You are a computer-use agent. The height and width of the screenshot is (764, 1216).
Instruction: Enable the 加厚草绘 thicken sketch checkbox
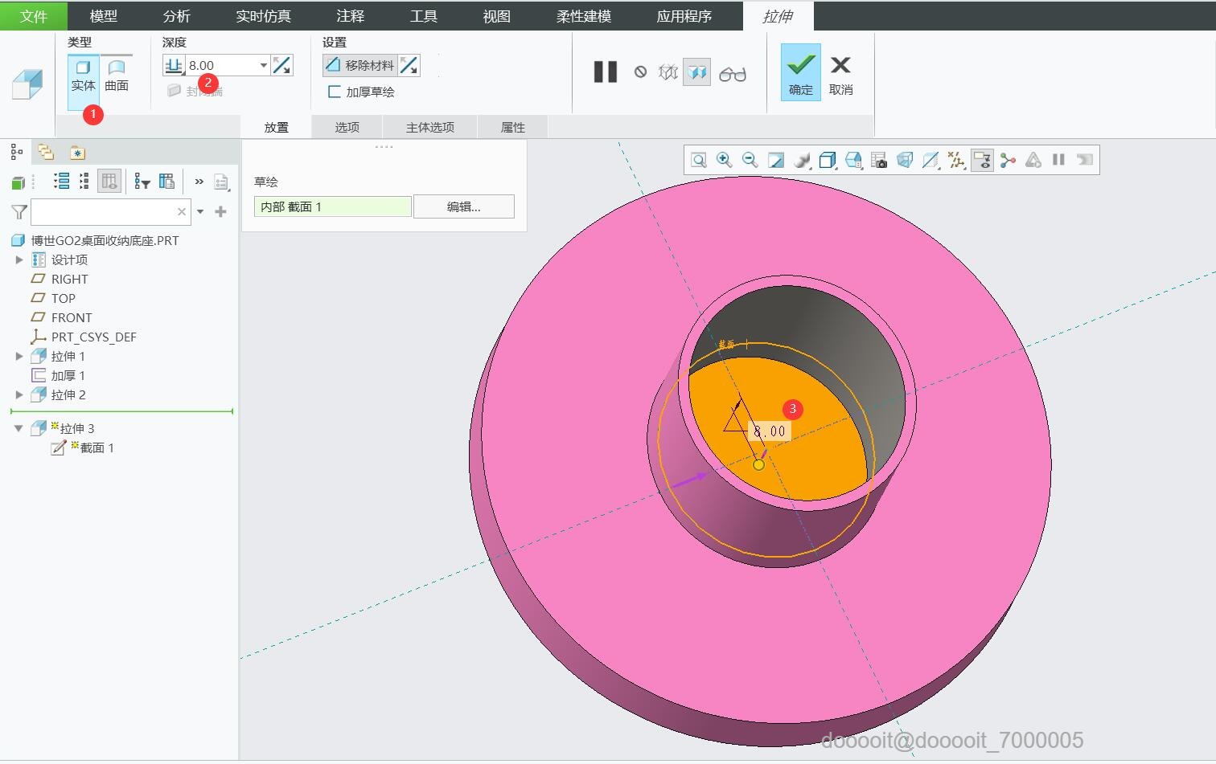click(335, 92)
